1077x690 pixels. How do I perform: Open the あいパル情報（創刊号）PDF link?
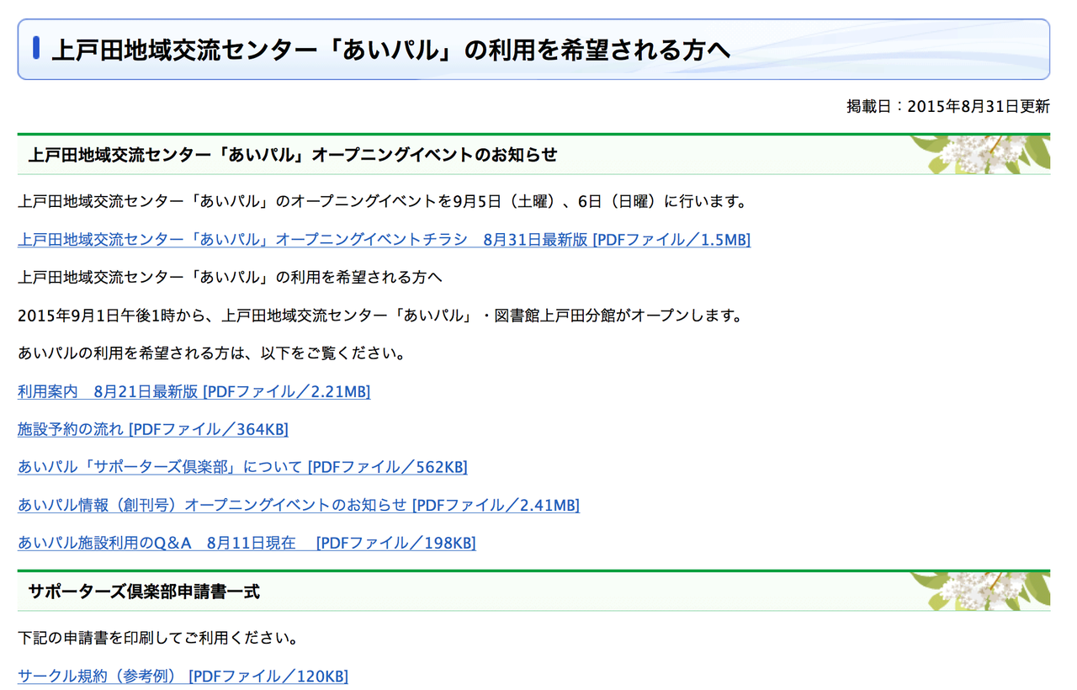click(x=299, y=505)
